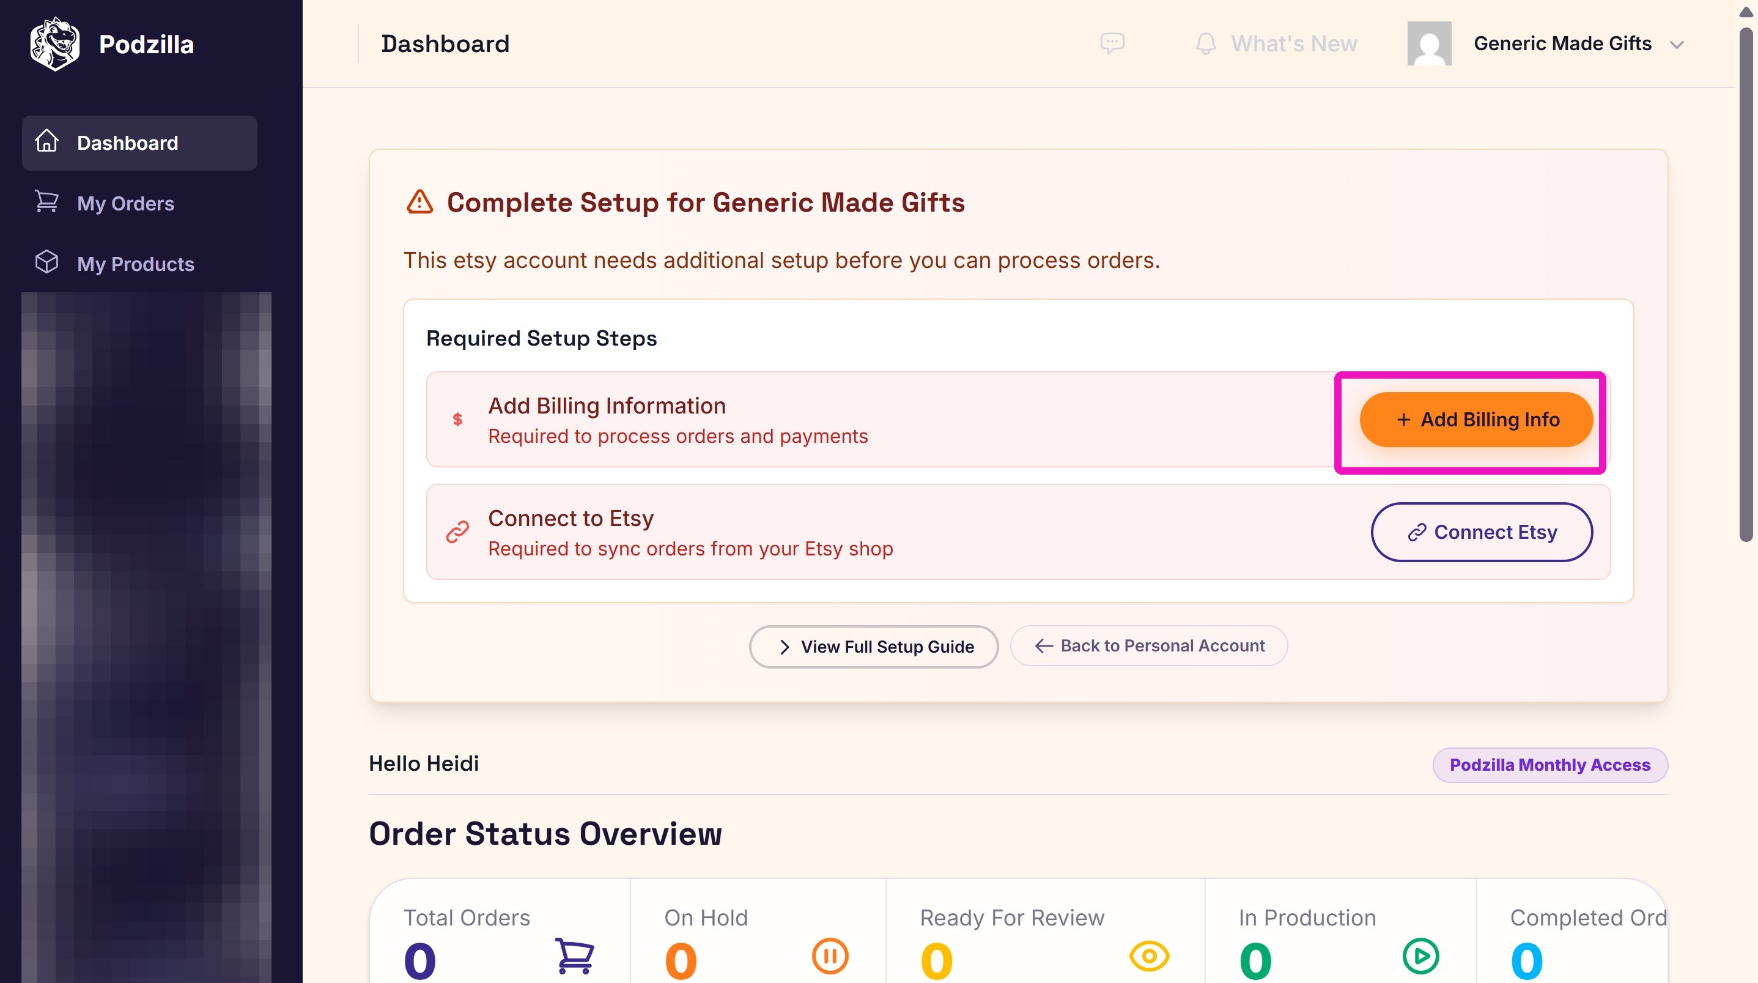Click the Connect Etsy button
The image size is (1758, 983).
1482,532
